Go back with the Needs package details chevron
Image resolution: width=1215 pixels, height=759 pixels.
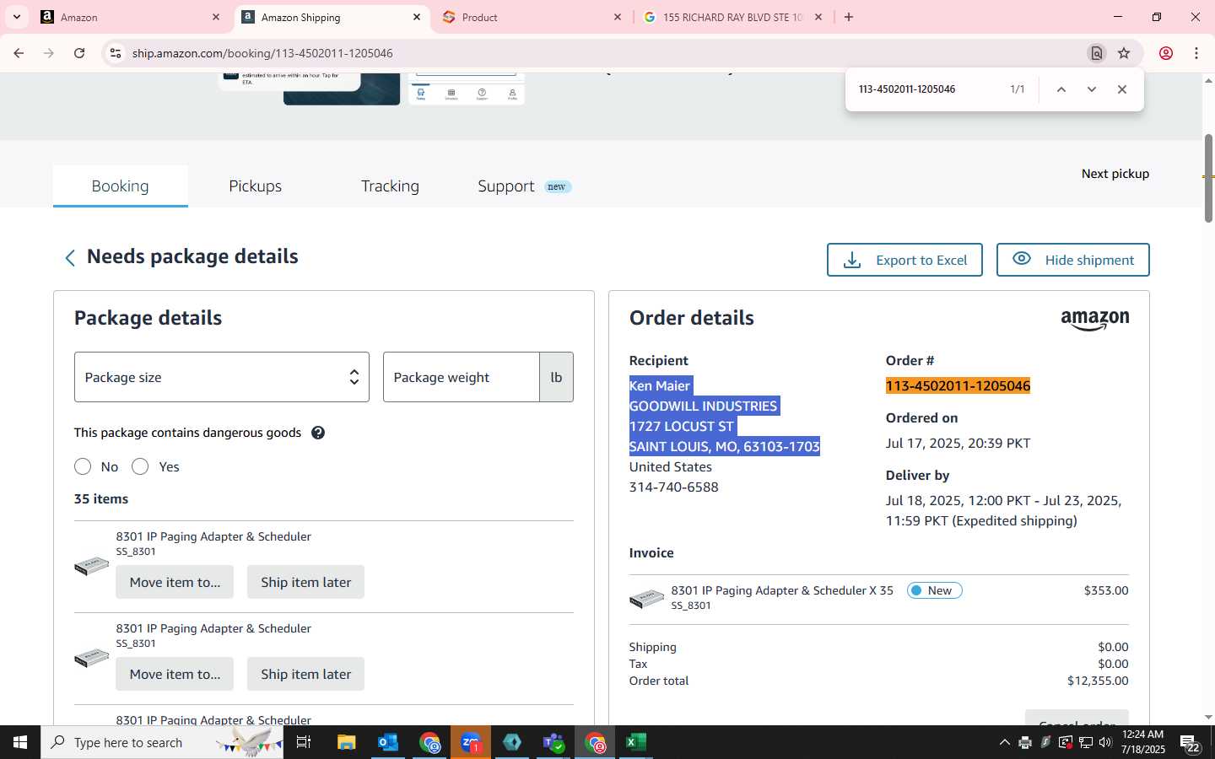[70, 258]
